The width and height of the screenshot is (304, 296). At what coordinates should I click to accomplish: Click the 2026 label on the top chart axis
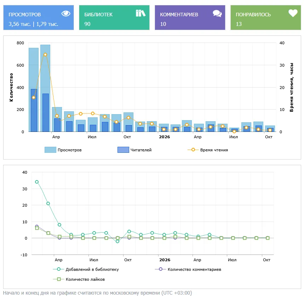[x=165, y=137]
